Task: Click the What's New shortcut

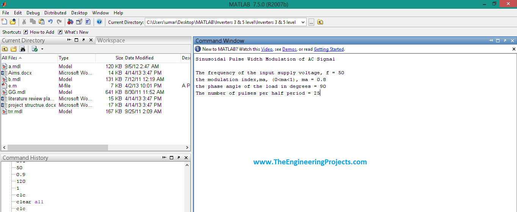Action: [x=73, y=32]
